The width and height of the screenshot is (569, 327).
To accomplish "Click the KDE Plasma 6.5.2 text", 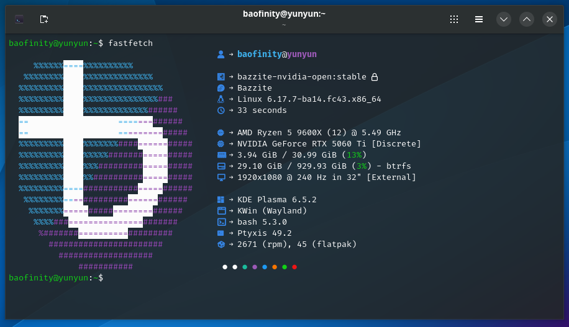I will pos(277,200).
